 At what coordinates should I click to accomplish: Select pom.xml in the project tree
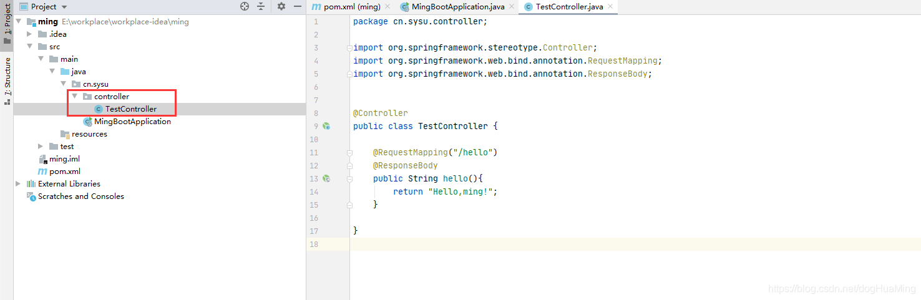pyautogui.click(x=65, y=172)
